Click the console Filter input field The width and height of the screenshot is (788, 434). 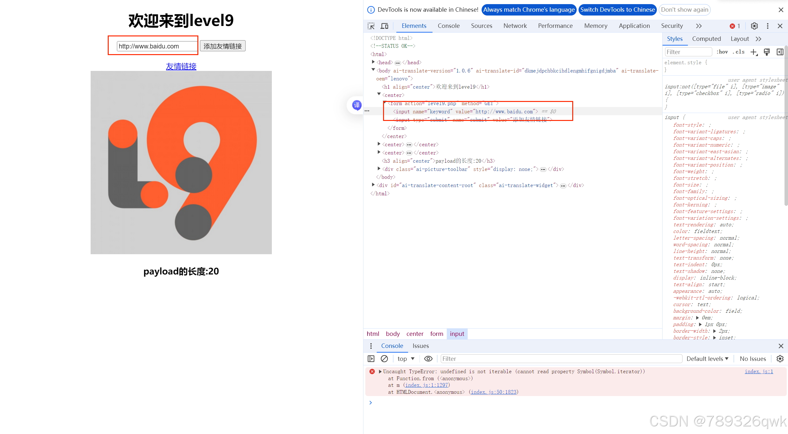[561, 359]
